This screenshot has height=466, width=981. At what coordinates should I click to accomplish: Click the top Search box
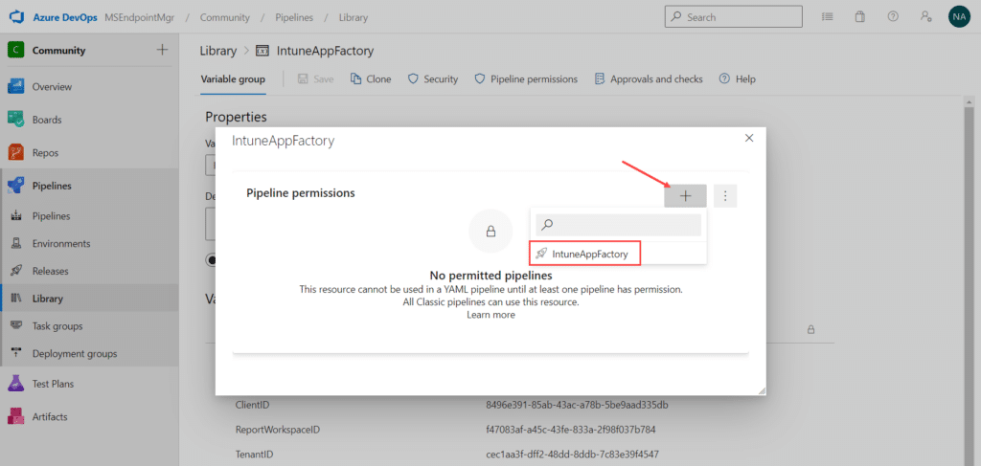click(733, 17)
